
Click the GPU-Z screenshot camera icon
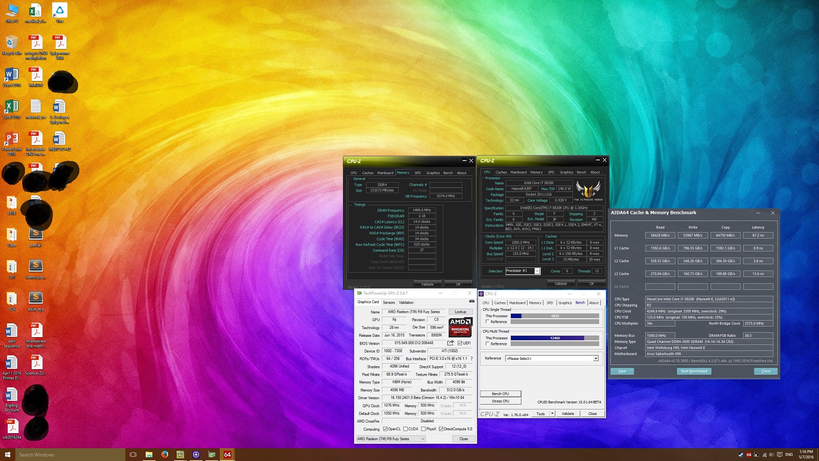pos(472,301)
